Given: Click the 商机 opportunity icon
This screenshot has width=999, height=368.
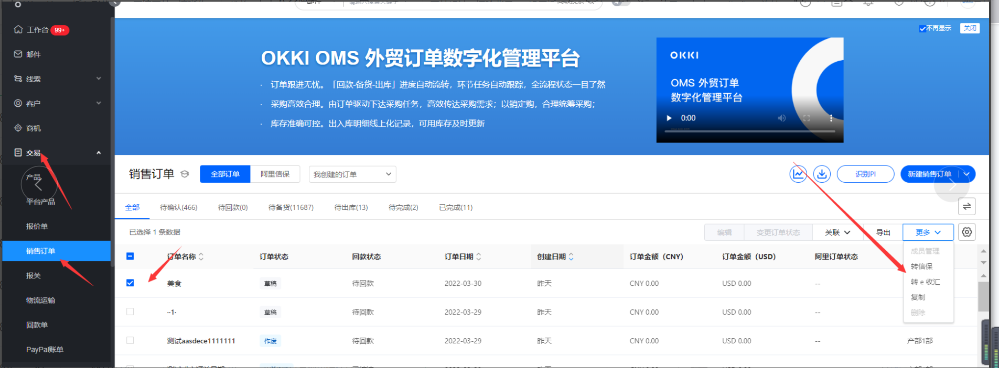Looking at the screenshot, I should (x=18, y=128).
